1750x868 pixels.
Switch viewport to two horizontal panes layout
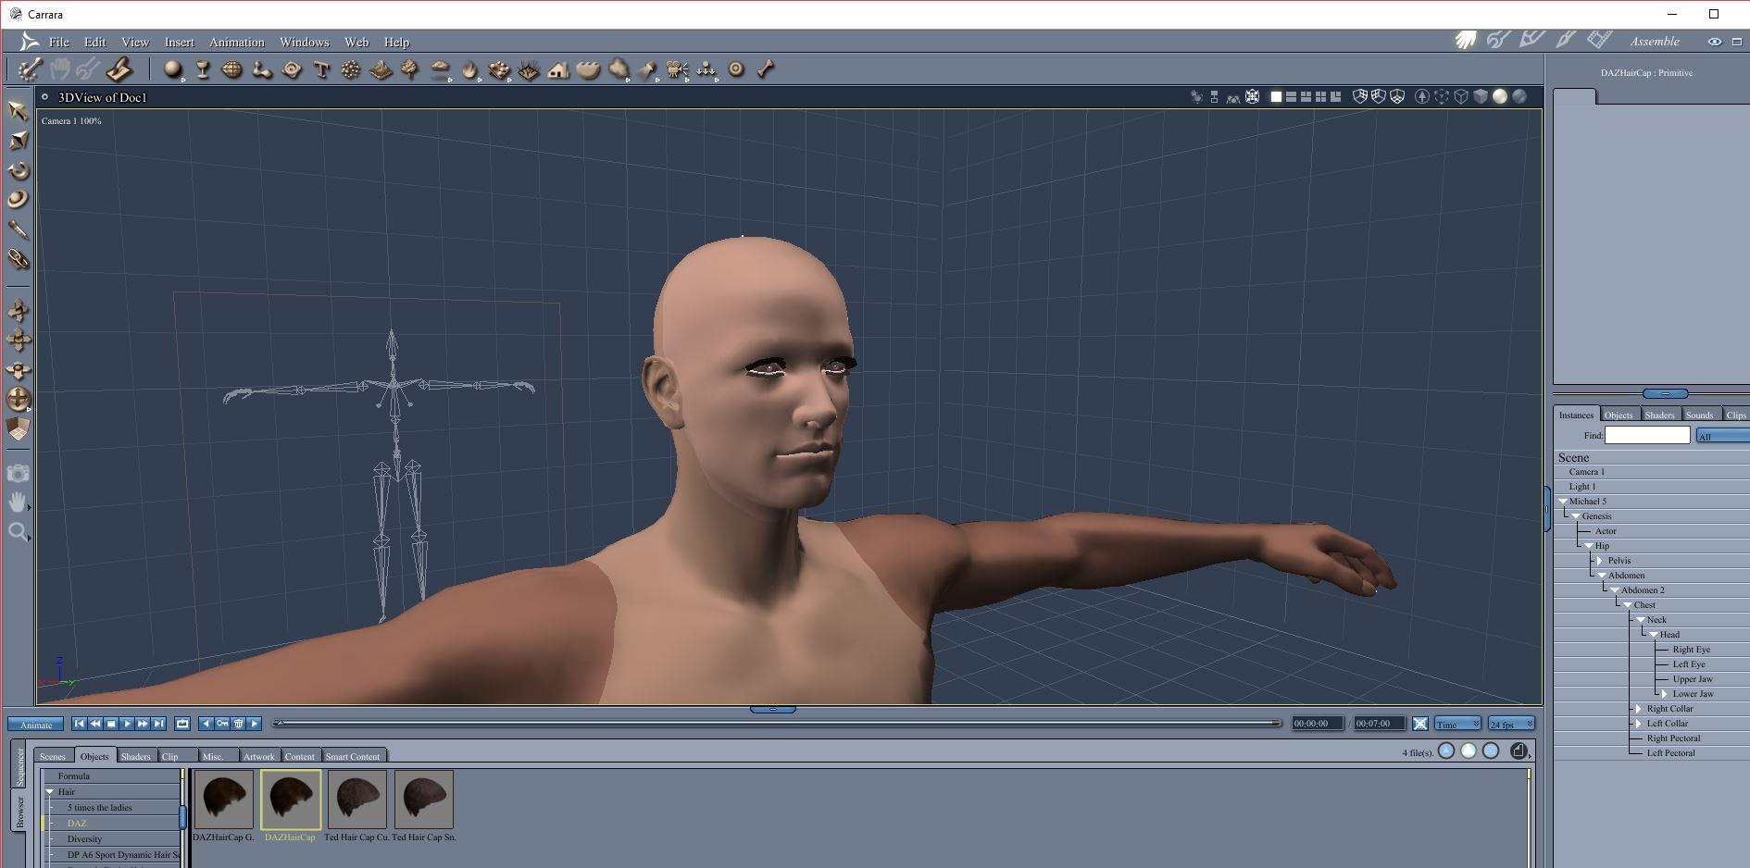click(1291, 96)
